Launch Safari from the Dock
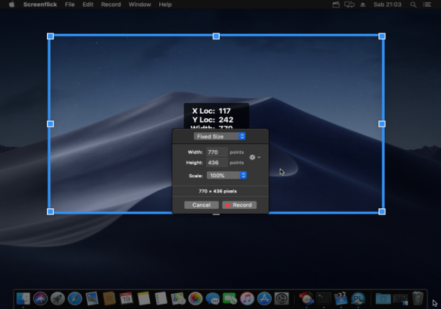The height and width of the screenshot is (309, 441). 75,298
